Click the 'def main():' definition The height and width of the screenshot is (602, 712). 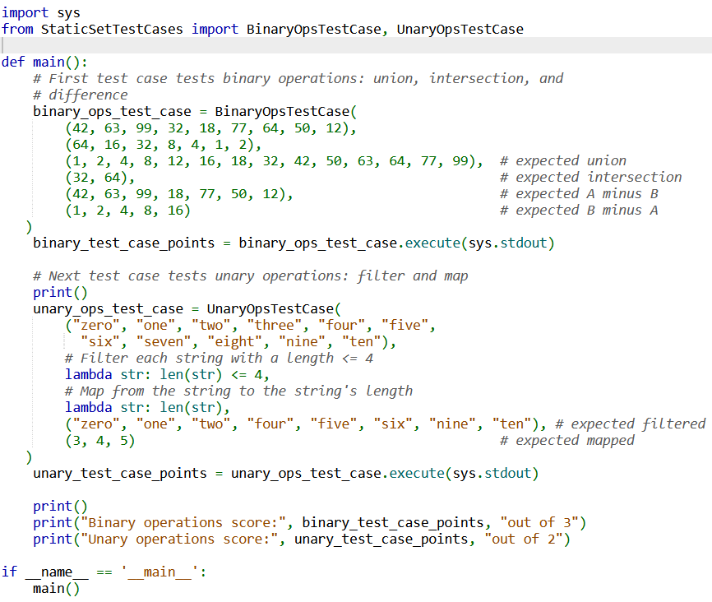click(x=44, y=62)
